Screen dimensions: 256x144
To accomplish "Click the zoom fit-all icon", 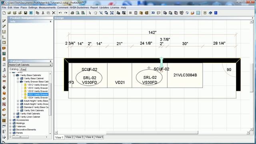I will [x=112, y=13].
